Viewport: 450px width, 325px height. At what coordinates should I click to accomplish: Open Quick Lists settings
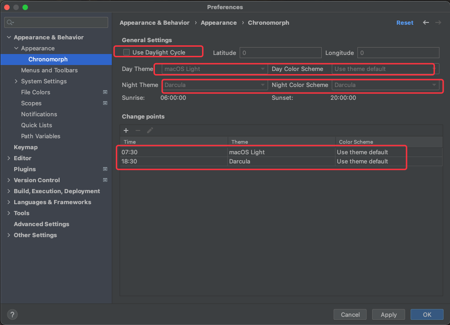37,125
